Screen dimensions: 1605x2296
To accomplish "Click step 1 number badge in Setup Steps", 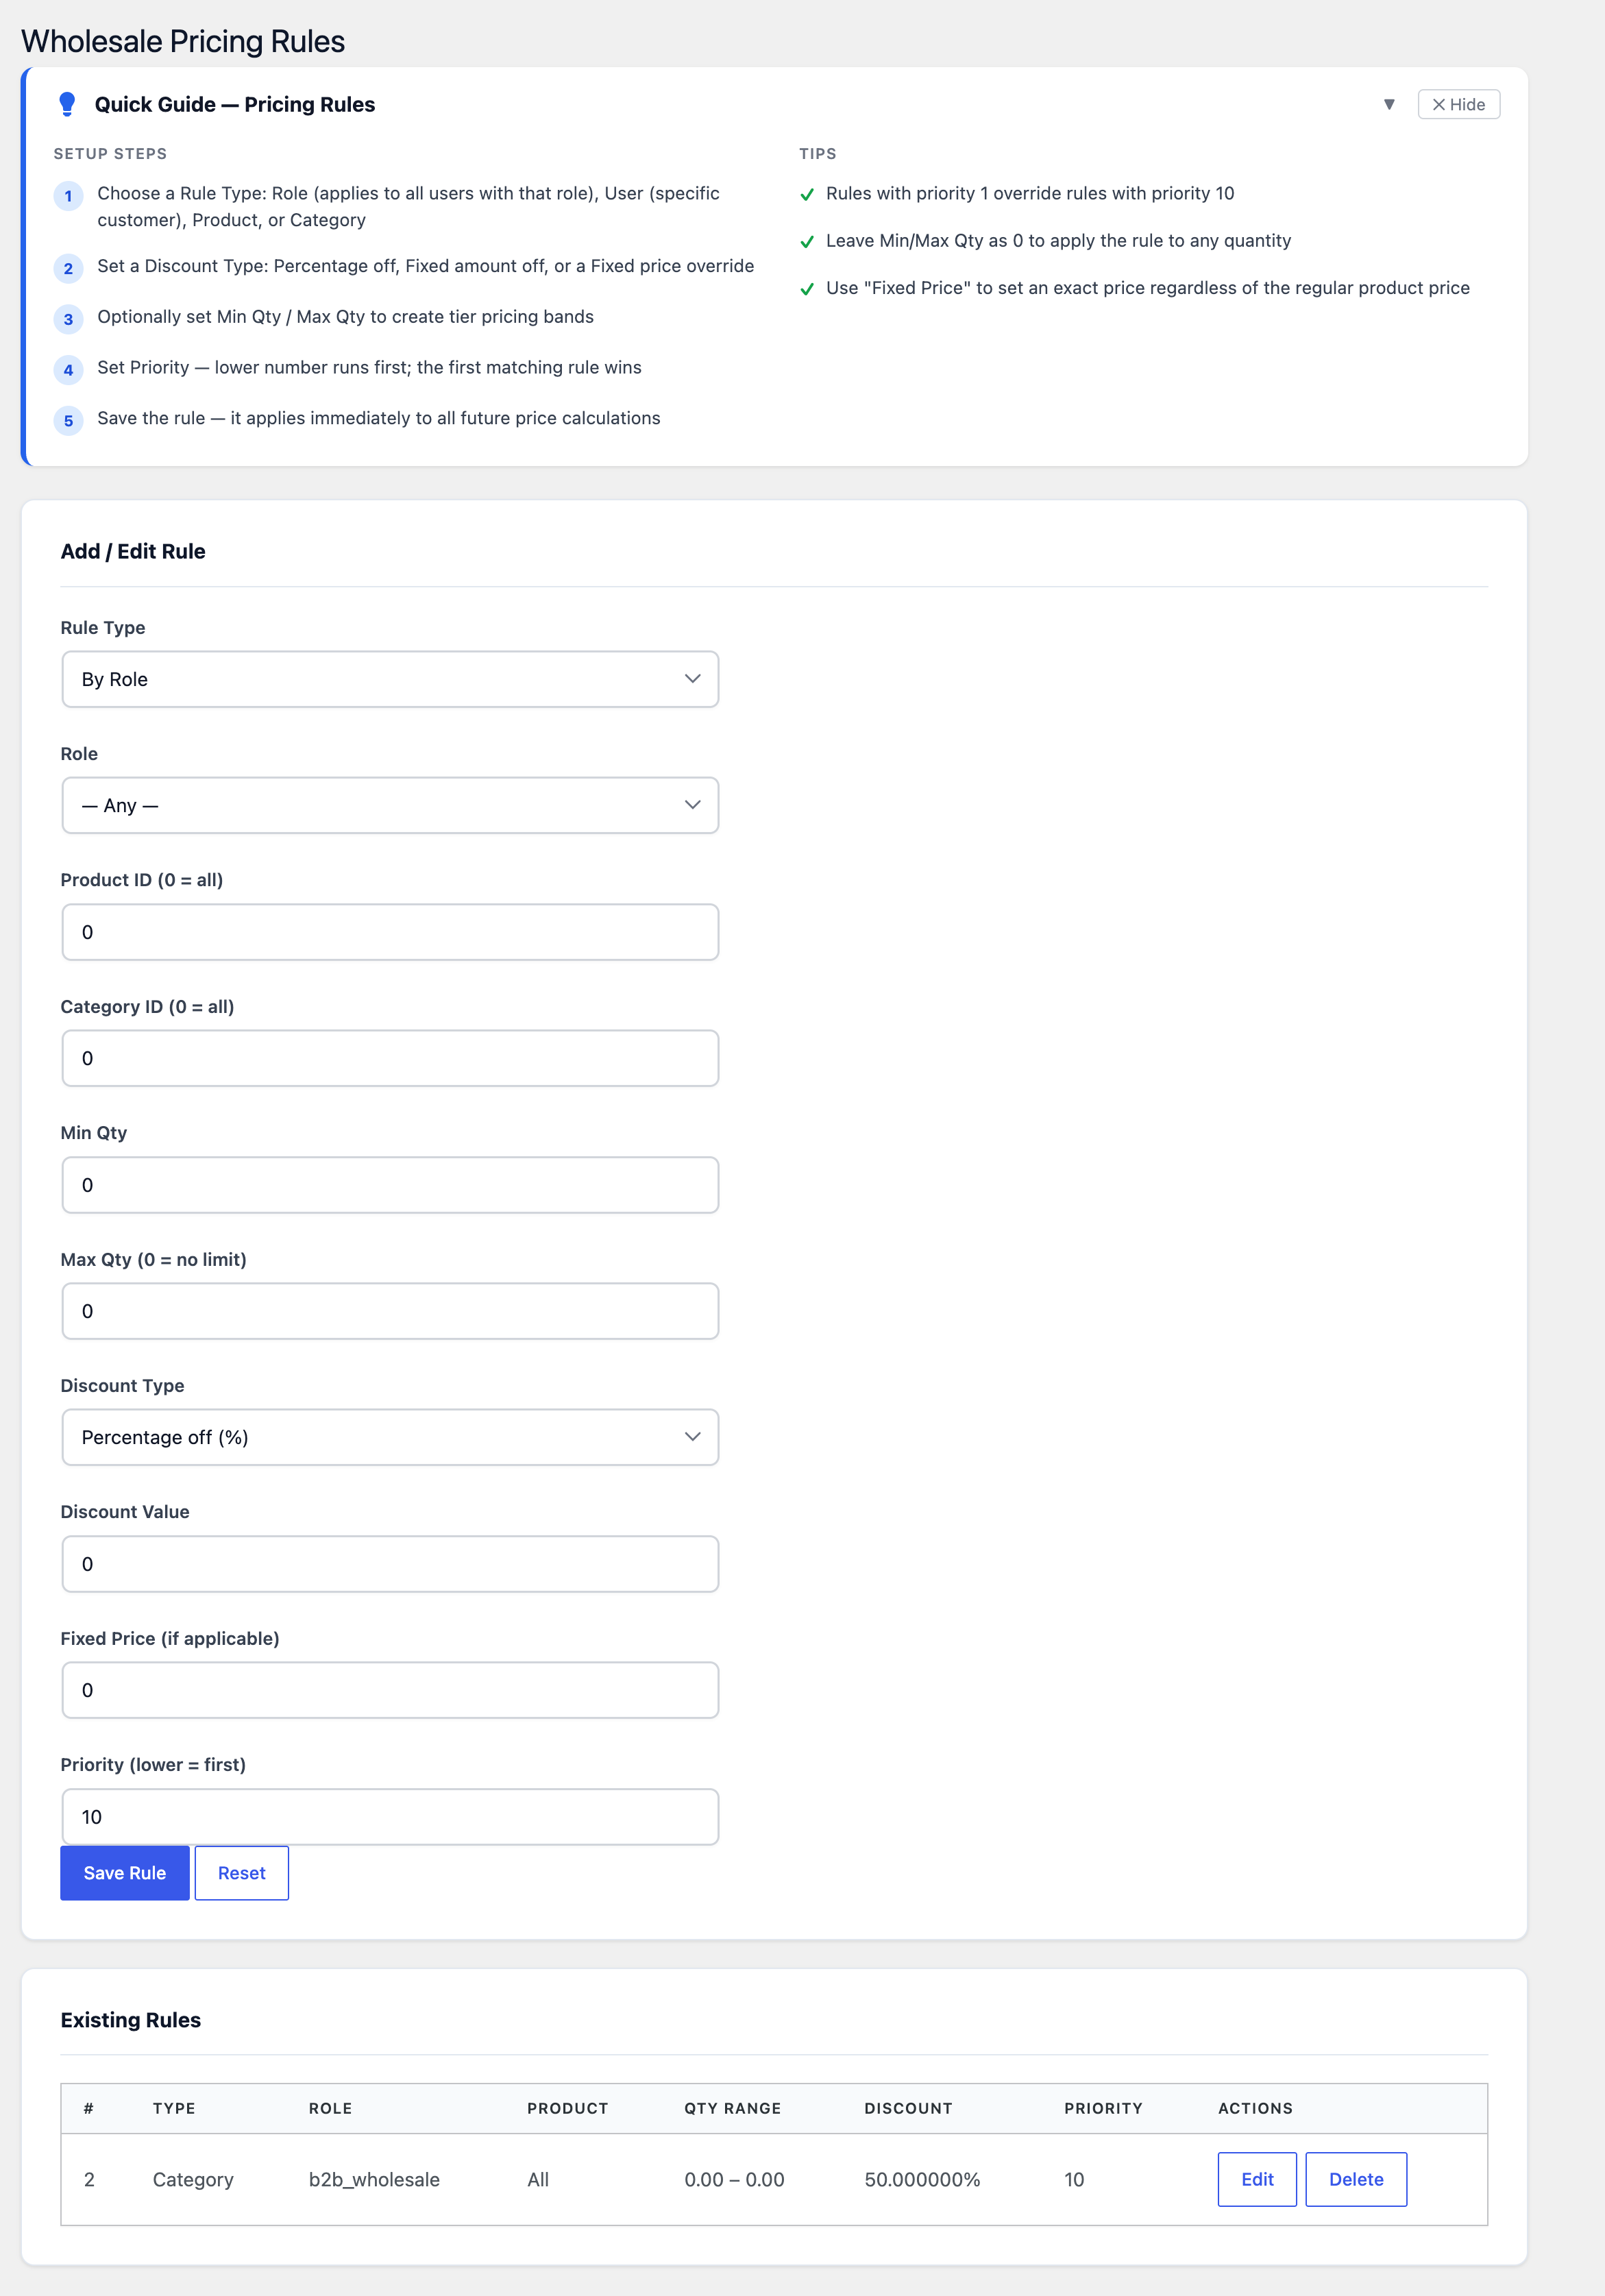I will point(68,196).
